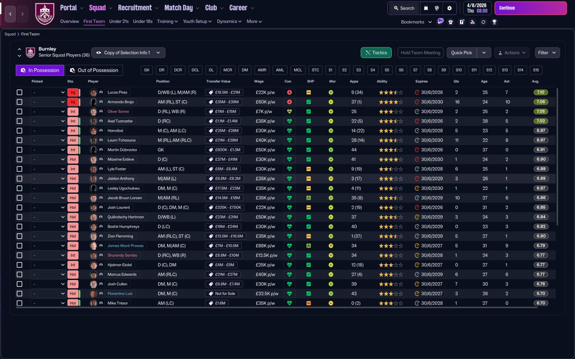Open the bookmark icon in top bar

[x=426, y=8]
